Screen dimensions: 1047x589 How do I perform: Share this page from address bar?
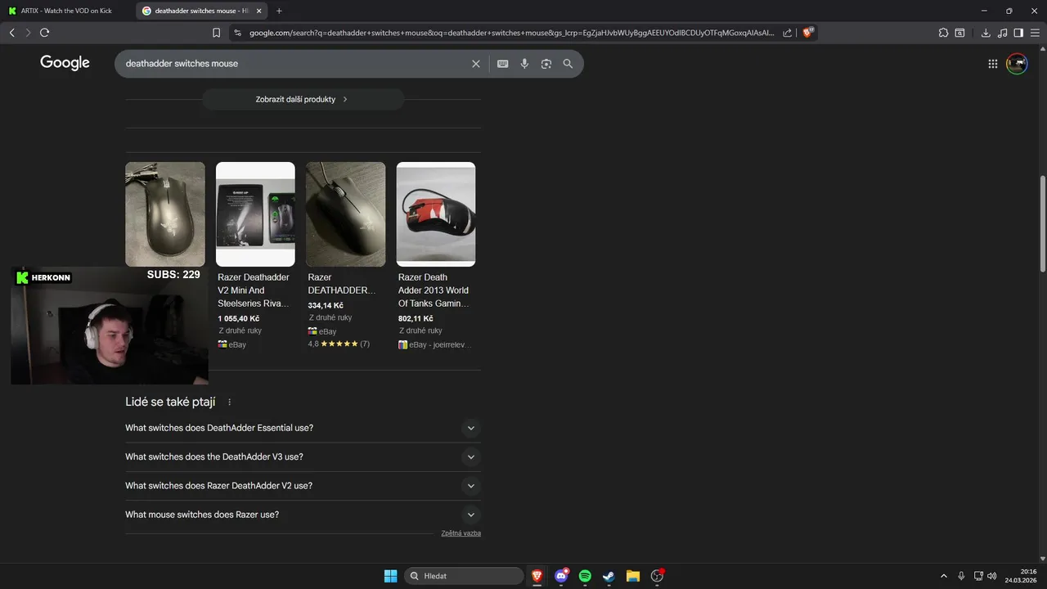click(787, 33)
